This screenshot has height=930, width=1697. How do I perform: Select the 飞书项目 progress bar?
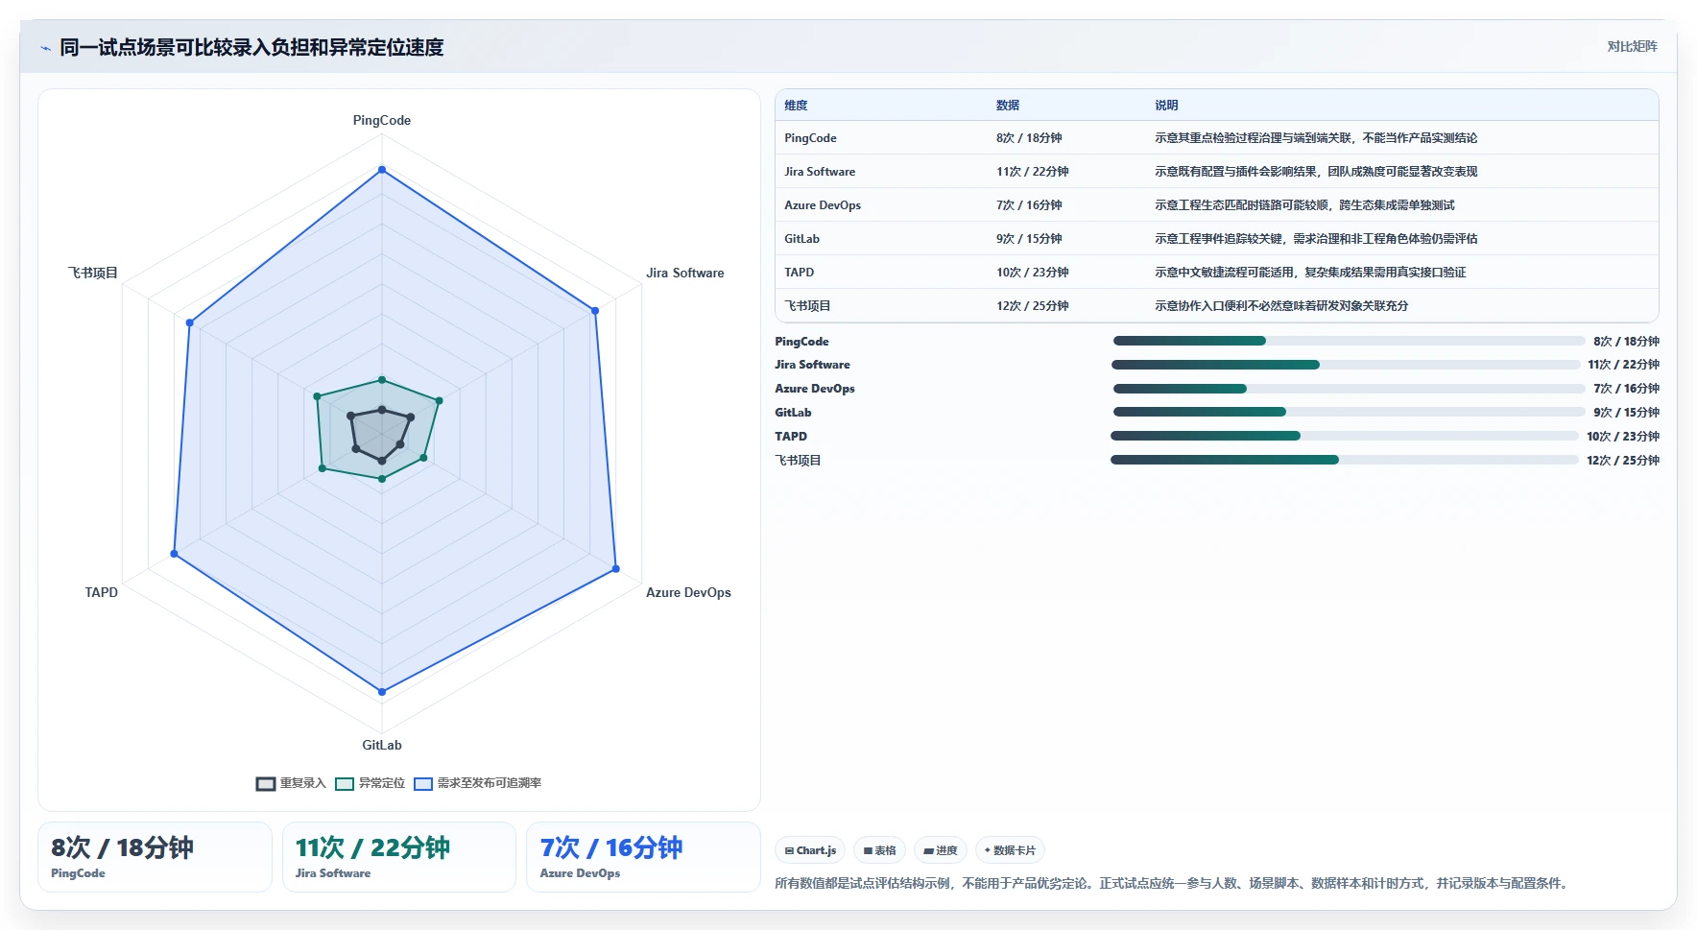[x=1345, y=460]
